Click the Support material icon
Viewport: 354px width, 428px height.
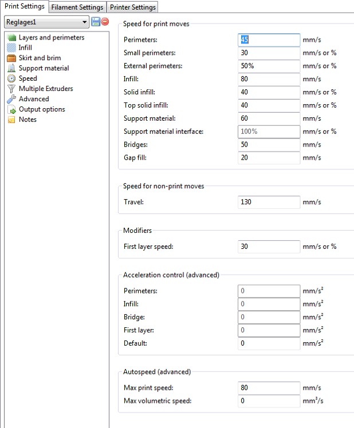coord(11,69)
